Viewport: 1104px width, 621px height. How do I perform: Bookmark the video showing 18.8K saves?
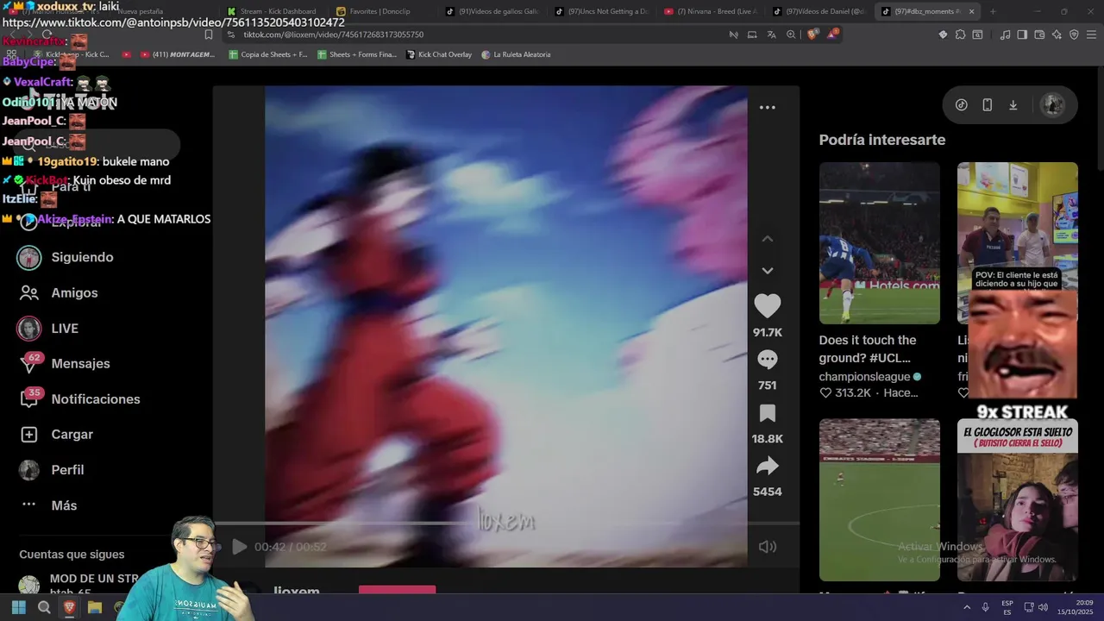pyautogui.click(x=767, y=413)
